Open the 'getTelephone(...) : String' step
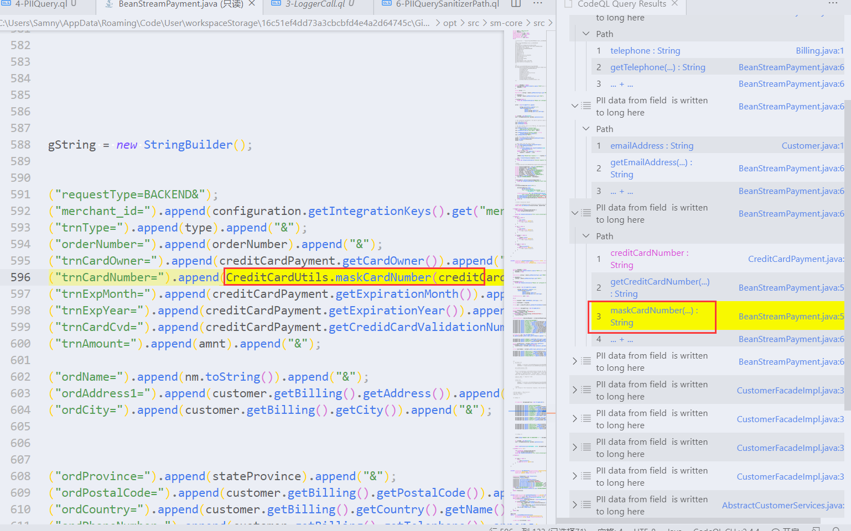This screenshot has width=851, height=531. 657,67
